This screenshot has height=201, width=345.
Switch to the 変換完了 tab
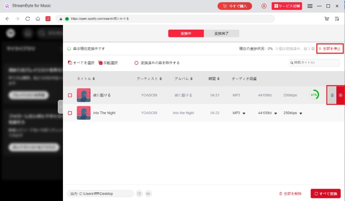(221, 34)
